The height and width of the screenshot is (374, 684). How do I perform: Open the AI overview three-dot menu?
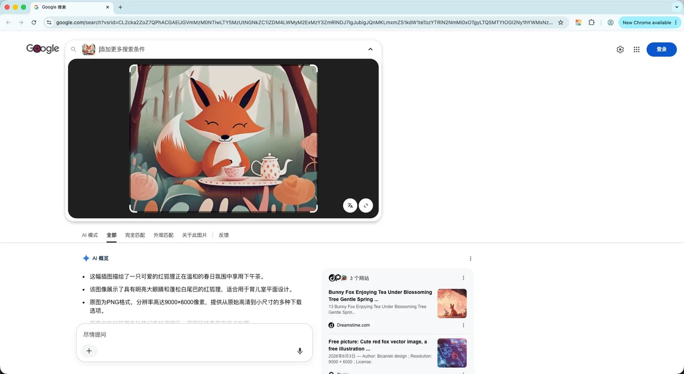point(470,258)
